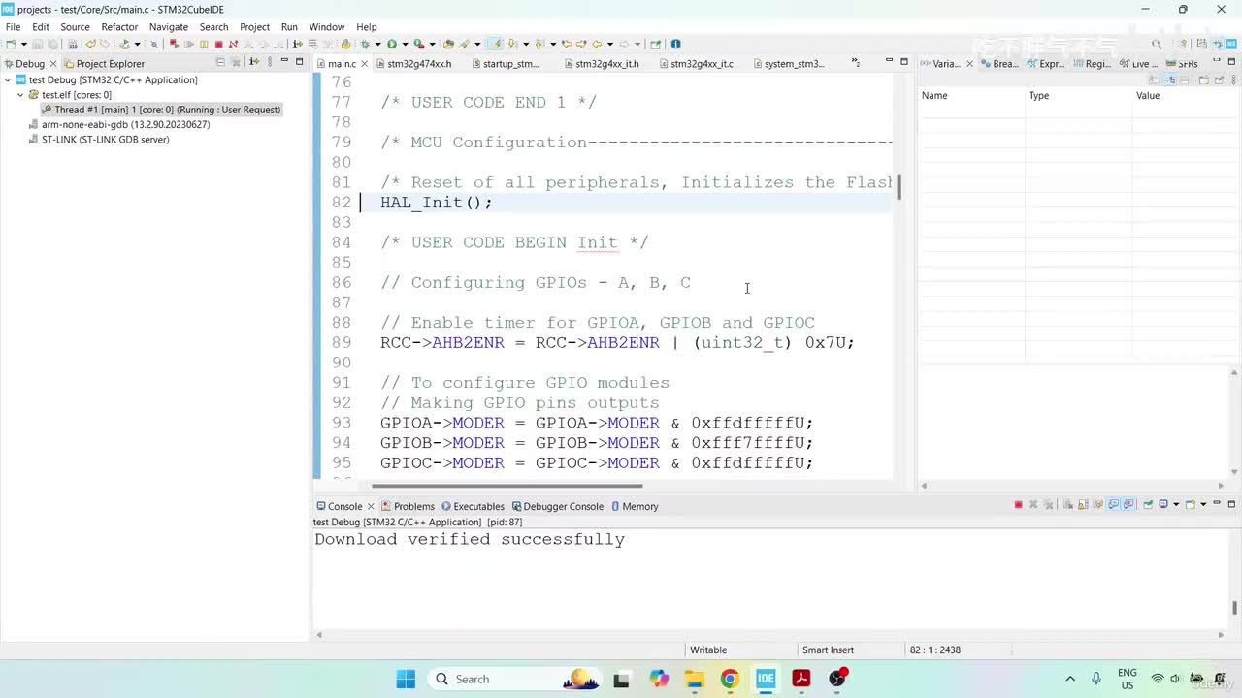The image size is (1242, 698).
Task: Open the Problems tab
Action: pos(408,506)
